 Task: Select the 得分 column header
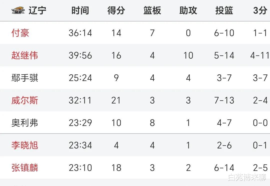(x=116, y=10)
